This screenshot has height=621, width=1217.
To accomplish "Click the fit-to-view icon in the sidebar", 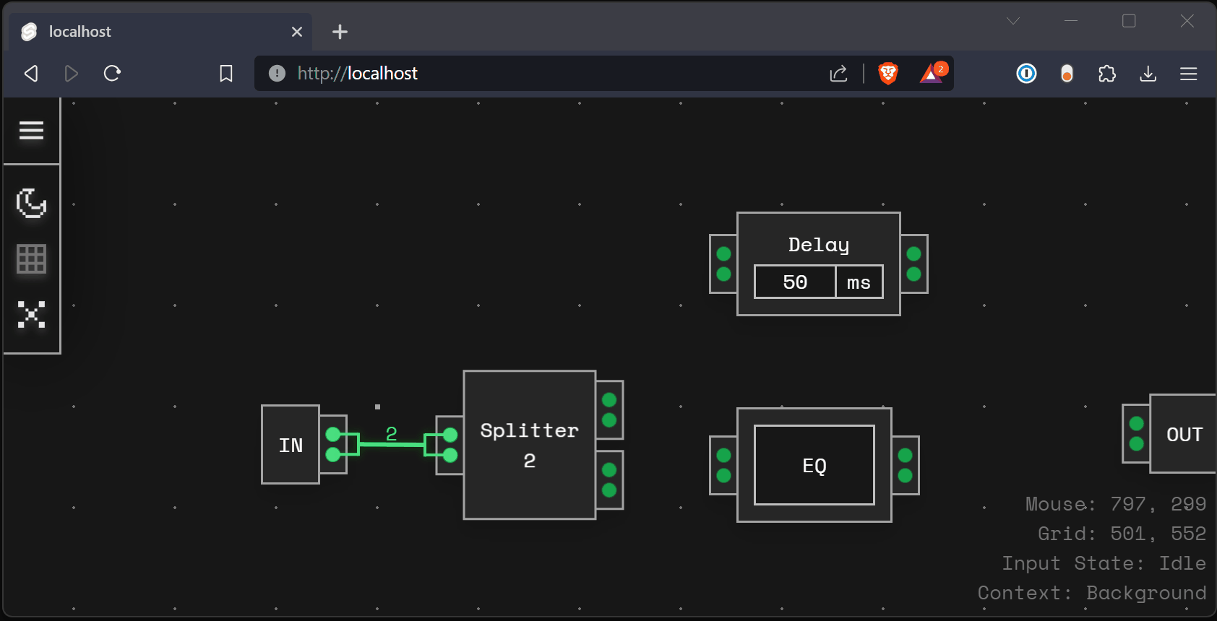I will point(31,314).
